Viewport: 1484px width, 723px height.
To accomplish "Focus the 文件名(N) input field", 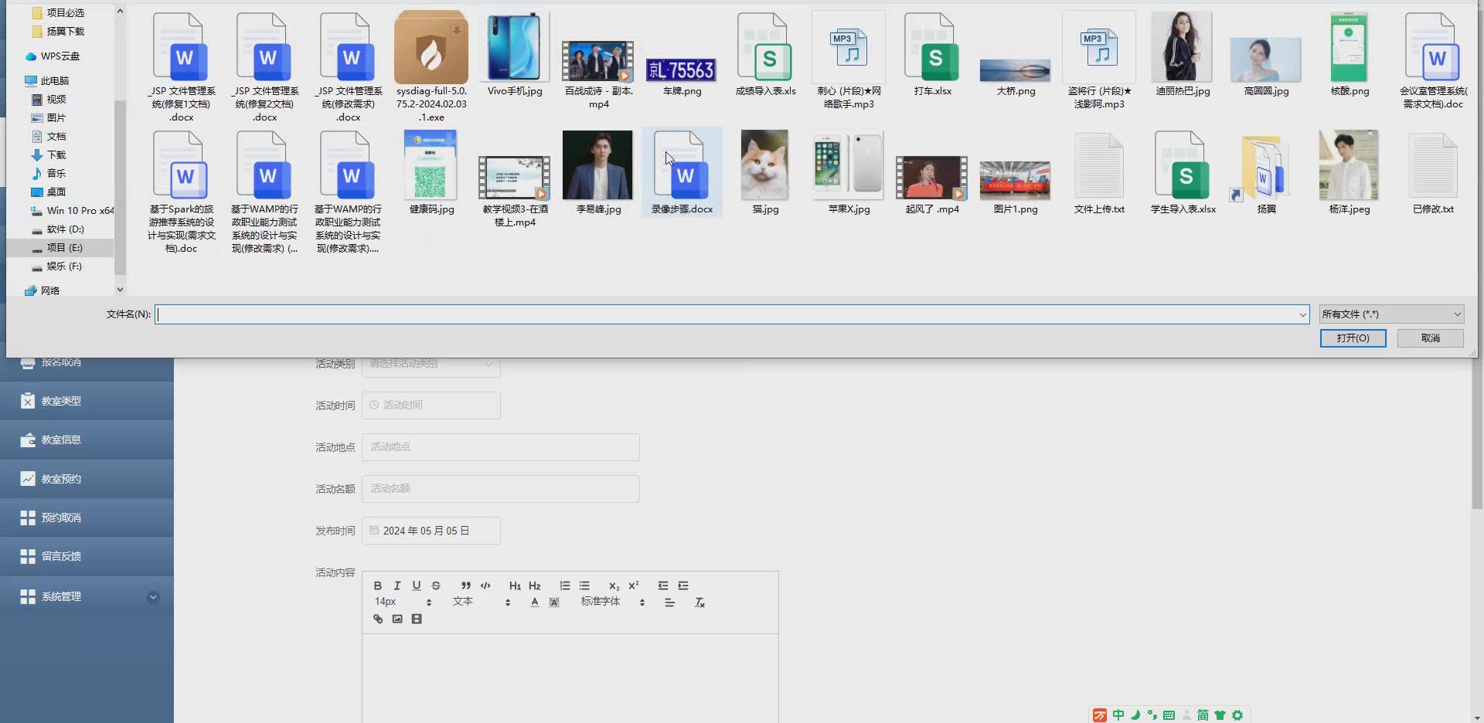I will coord(732,314).
